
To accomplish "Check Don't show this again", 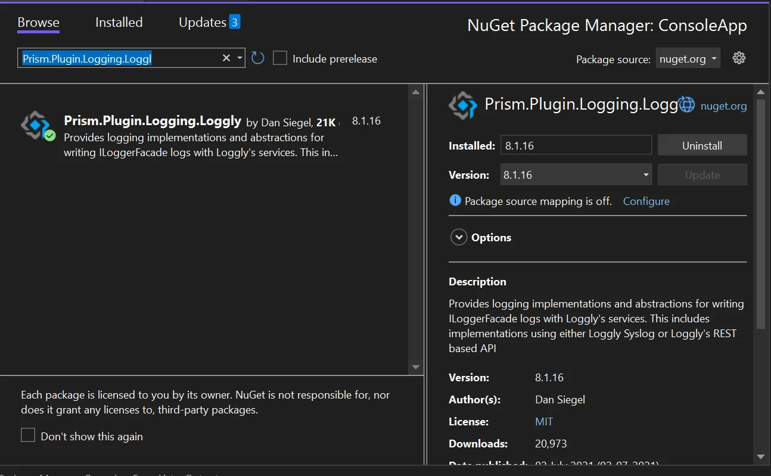I will click(28, 435).
